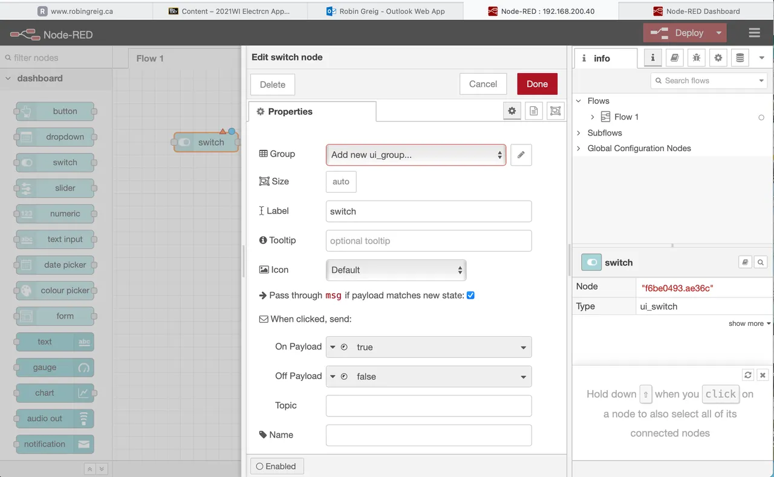Viewport: 774px width, 477px height.
Task: Open the Off Payload type selector
Action: point(338,376)
